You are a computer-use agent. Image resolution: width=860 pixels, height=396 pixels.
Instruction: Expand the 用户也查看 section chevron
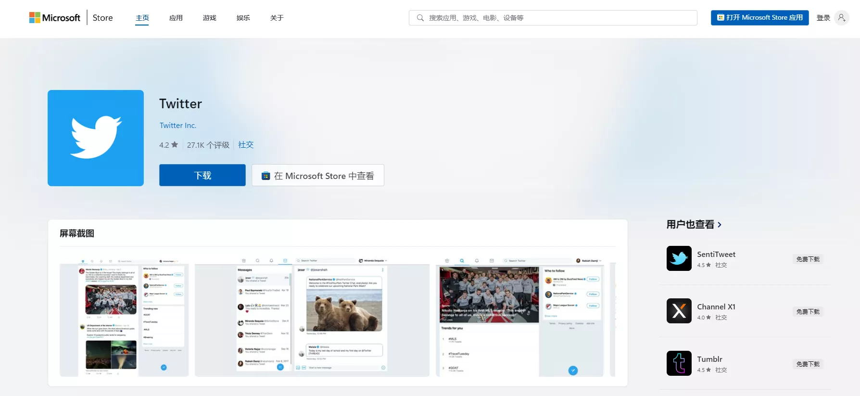(720, 225)
